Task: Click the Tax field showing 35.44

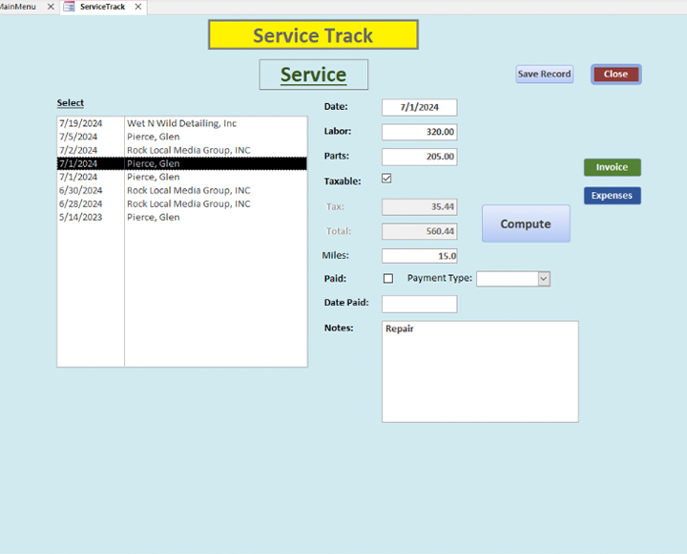Action: pyautogui.click(x=419, y=207)
